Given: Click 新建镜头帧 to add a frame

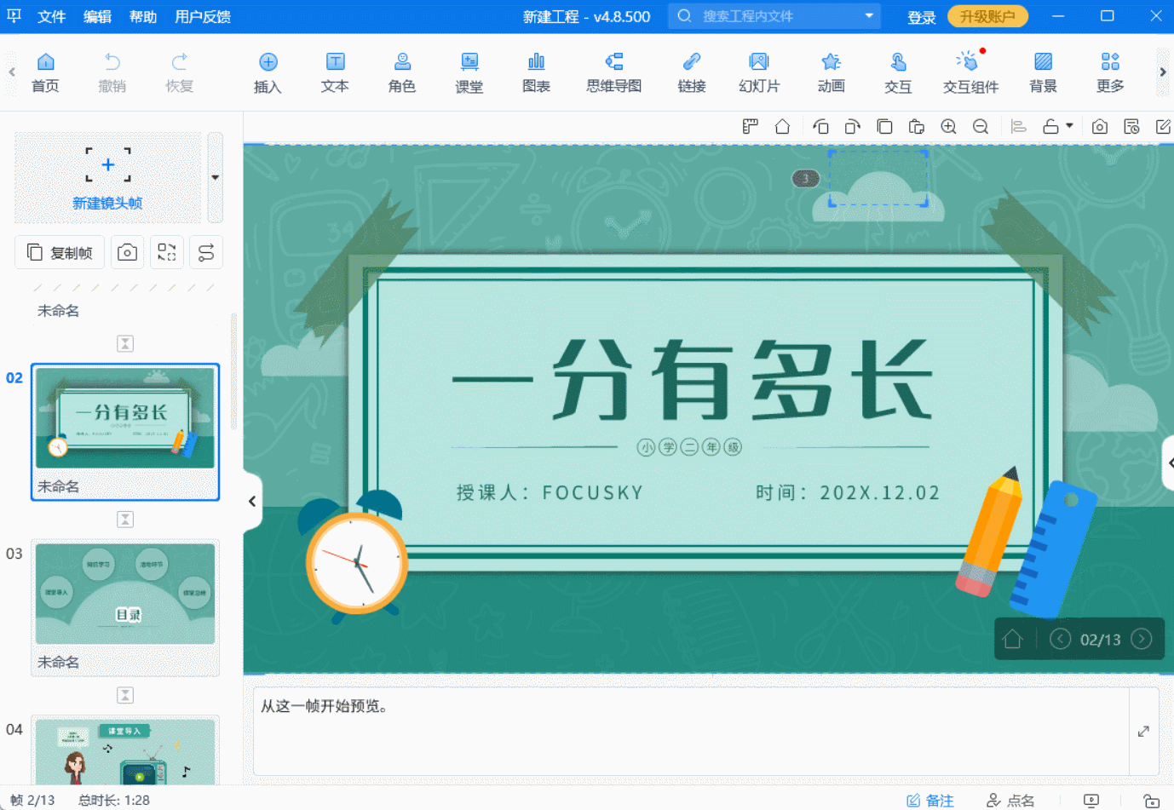Looking at the screenshot, I should (108, 177).
